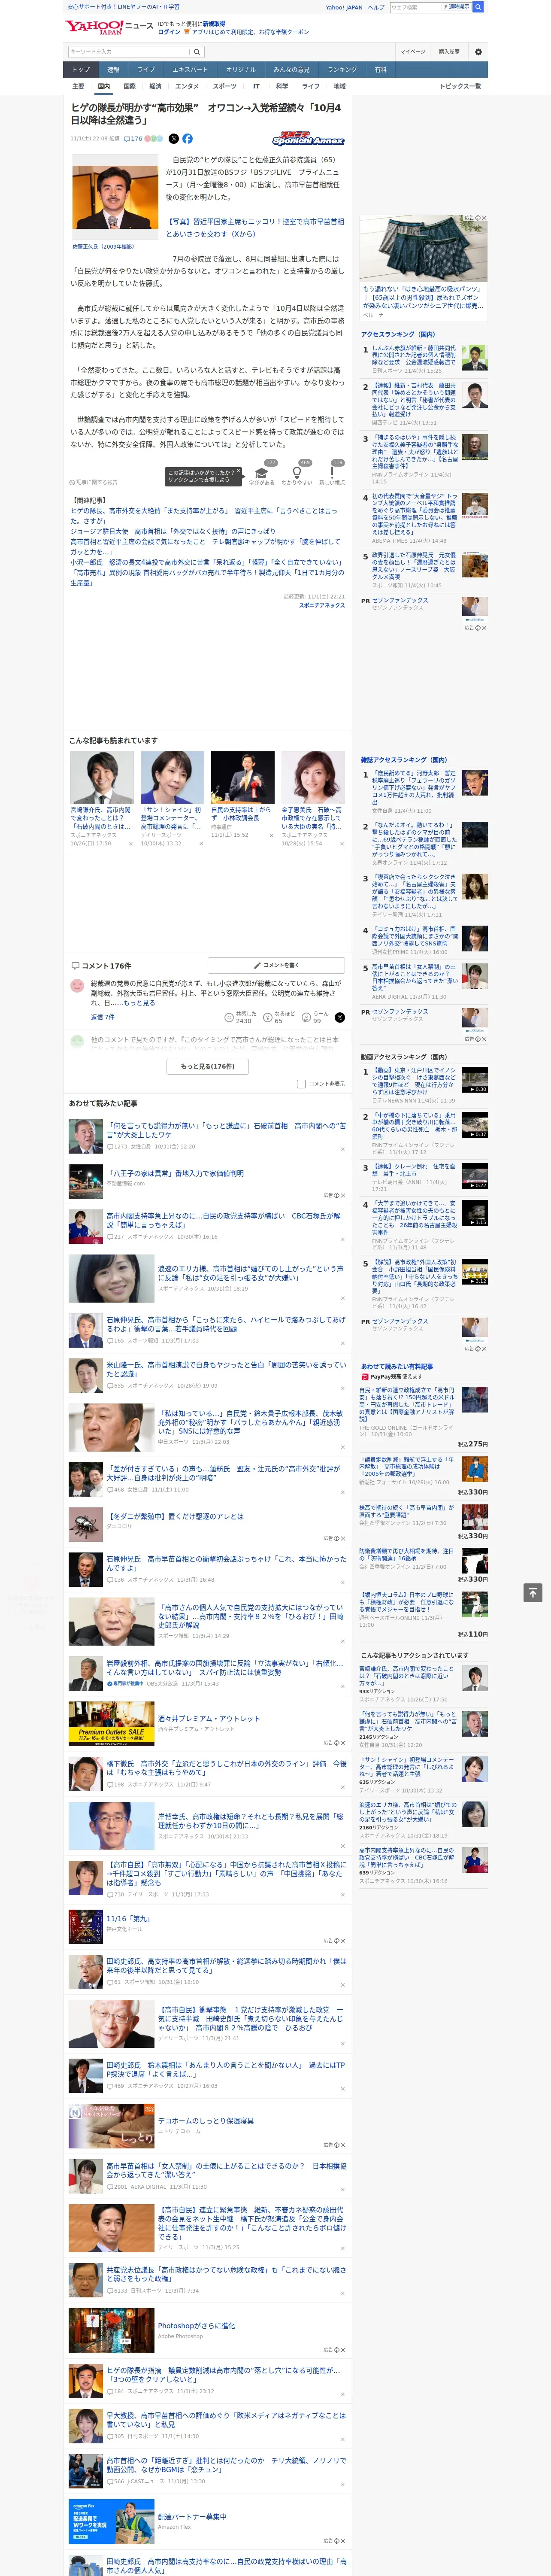Expand first comment with もっと見る

coord(139,1003)
